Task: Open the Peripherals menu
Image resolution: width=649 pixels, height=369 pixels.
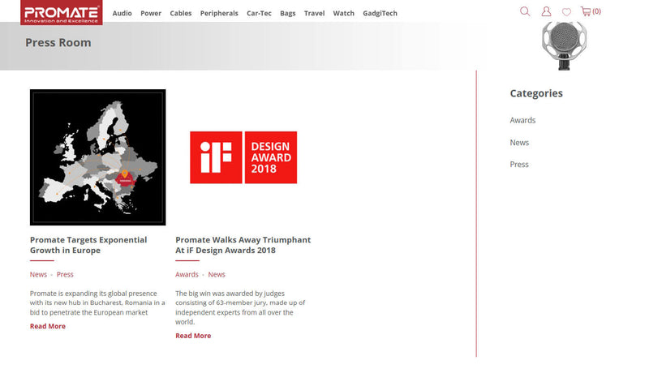Action: click(x=219, y=13)
